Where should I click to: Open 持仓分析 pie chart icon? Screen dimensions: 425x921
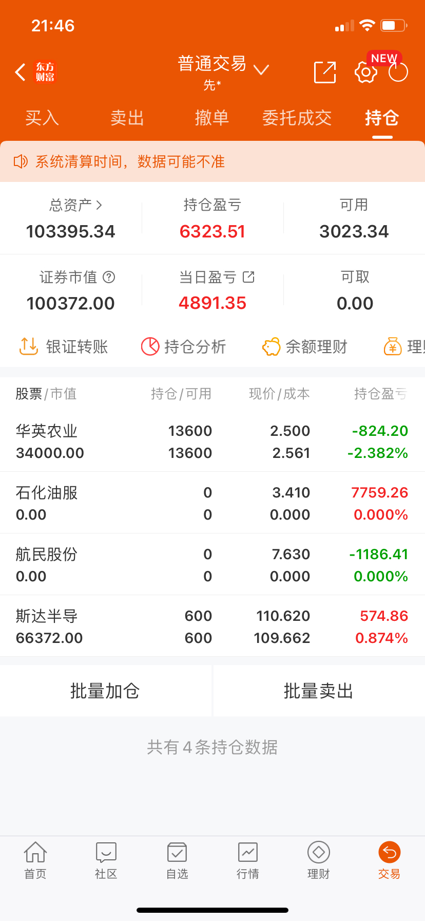pos(150,346)
